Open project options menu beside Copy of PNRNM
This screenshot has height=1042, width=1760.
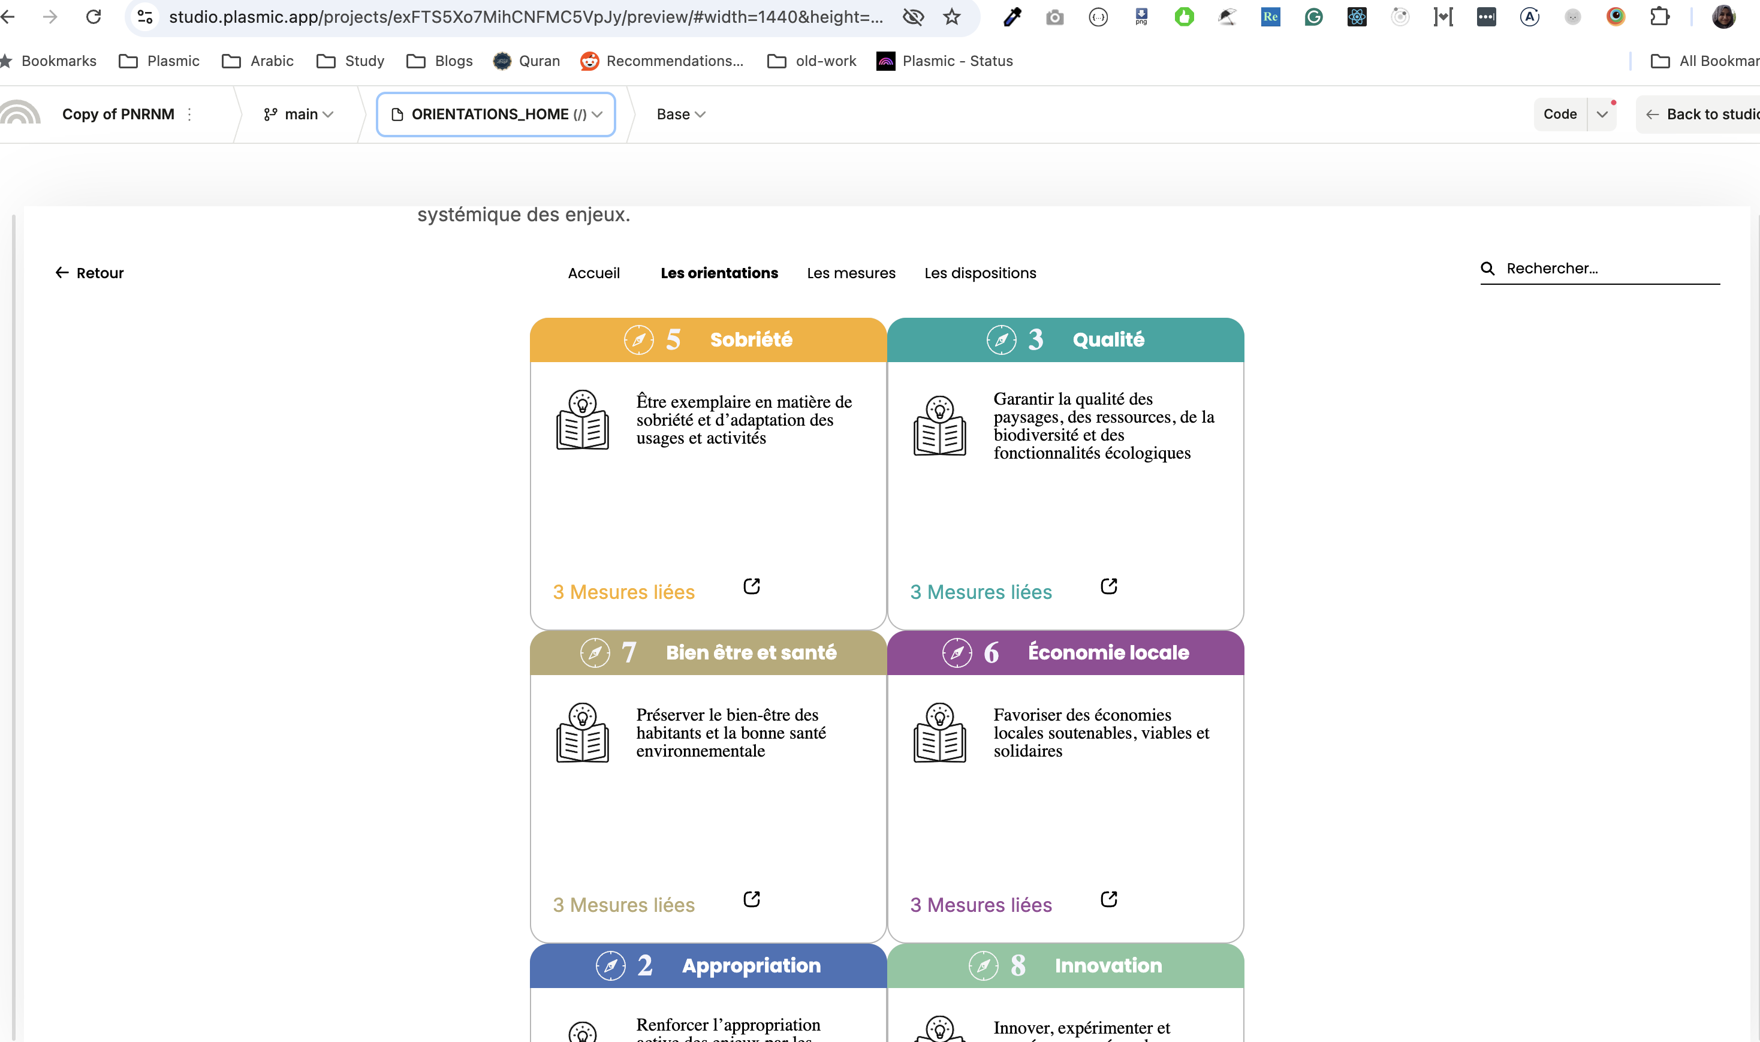(189, 115)
